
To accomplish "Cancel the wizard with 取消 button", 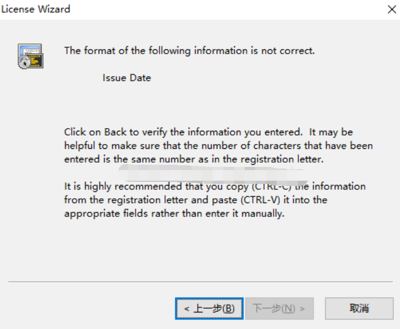I will (x=359, y=308).
